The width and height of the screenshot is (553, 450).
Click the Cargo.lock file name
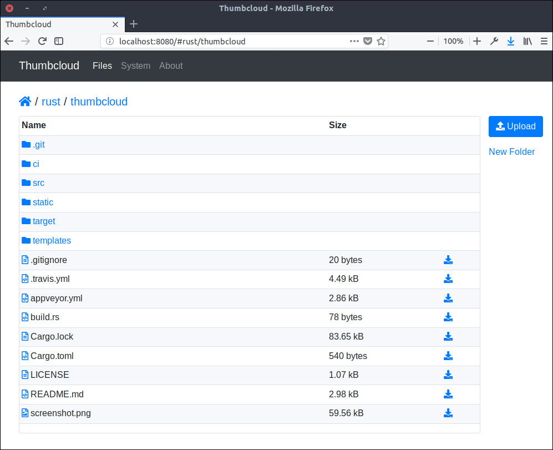point(52,336)
